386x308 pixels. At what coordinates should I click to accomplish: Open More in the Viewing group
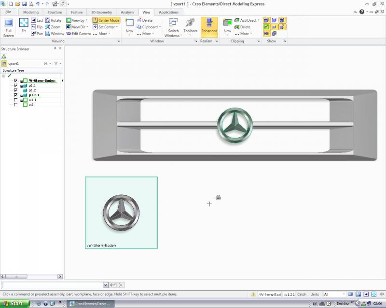102,34
